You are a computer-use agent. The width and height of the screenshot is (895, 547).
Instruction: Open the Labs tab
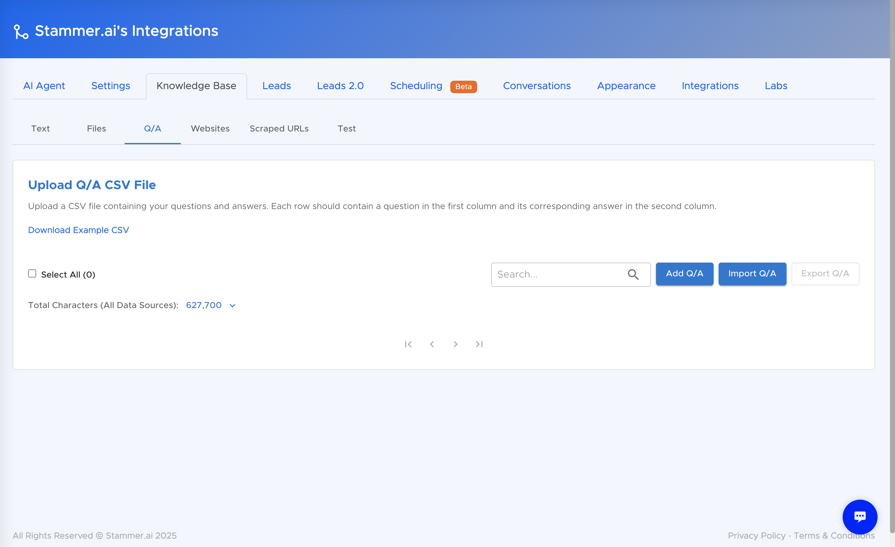pyautogui.click(x=776, y=86)
